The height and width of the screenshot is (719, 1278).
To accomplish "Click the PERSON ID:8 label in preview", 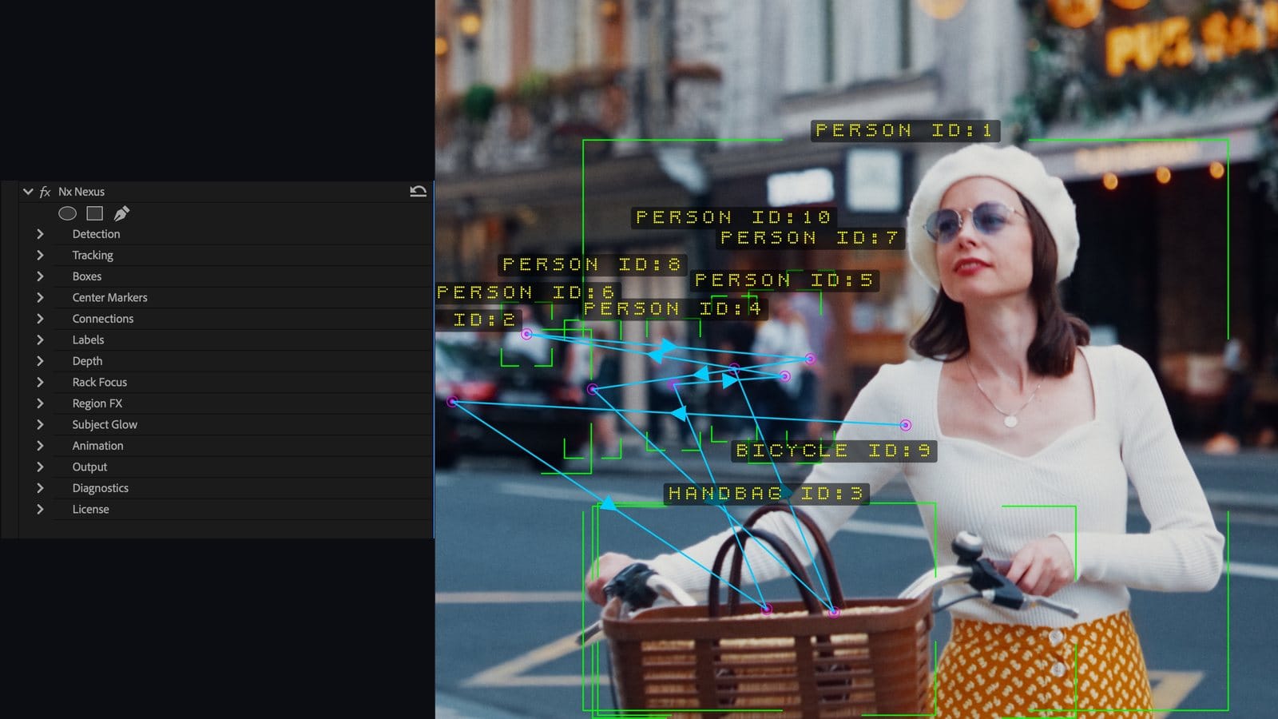I will 592,264.
